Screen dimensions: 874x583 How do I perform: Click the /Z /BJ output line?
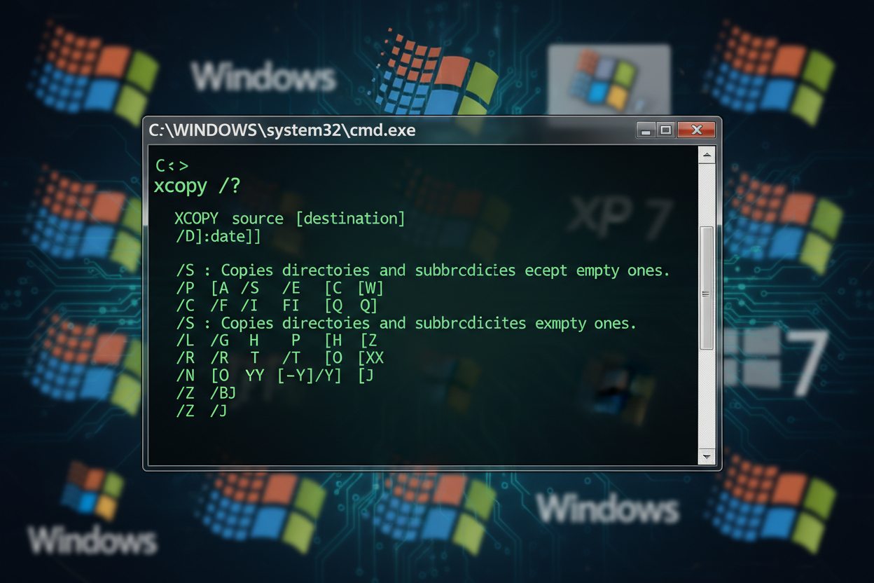coord(206,393)
